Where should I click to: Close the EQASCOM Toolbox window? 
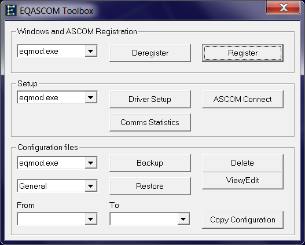click(x=284, y=8)
